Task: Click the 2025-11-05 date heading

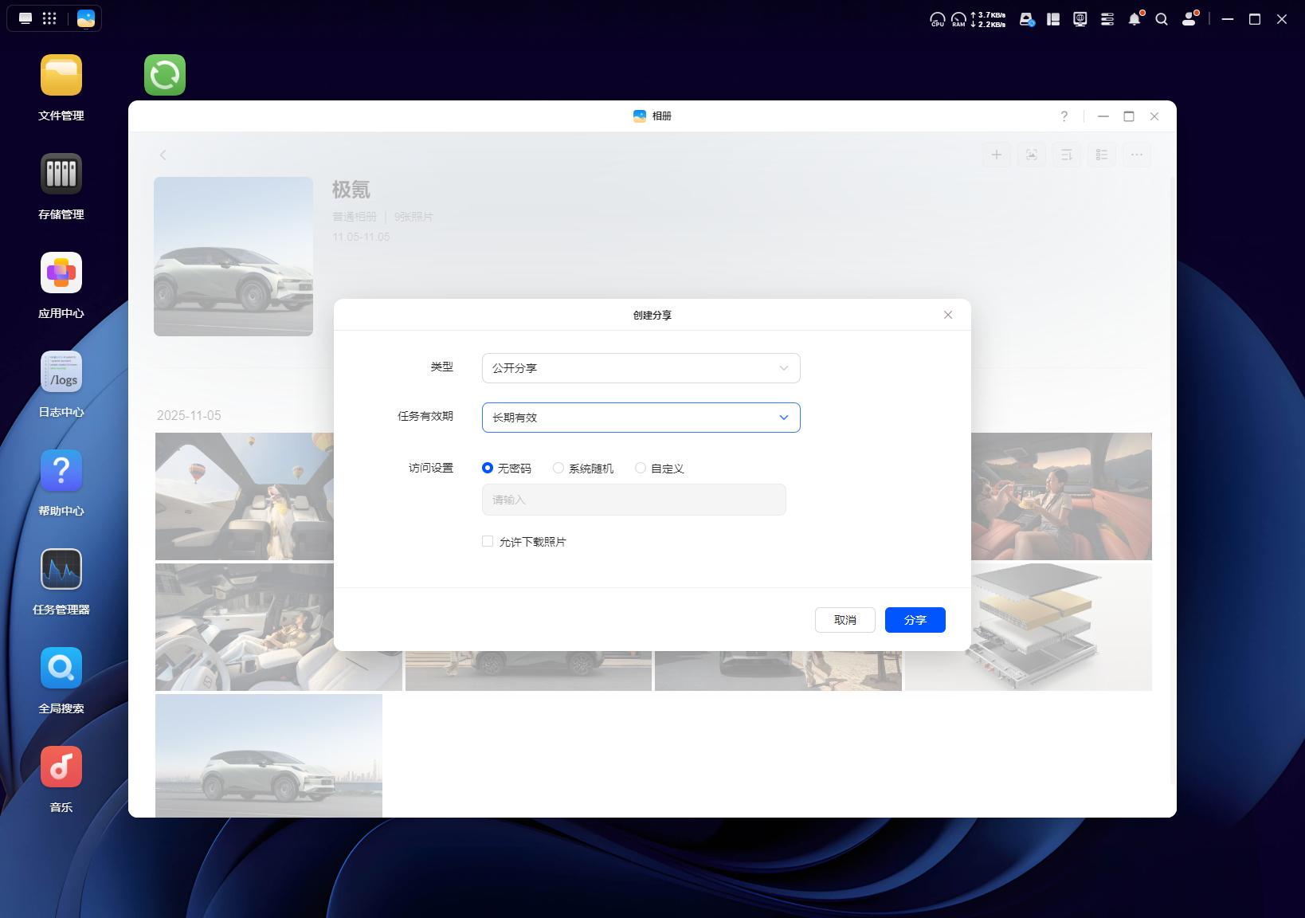Action: (189, 415)
